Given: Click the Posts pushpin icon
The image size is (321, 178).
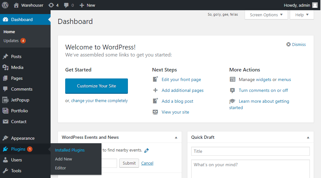Looking at the screenshot, I should pos(5,56).
